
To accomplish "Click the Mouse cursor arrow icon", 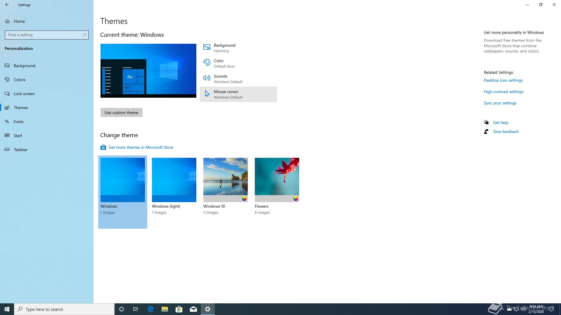I will point(207,94).
